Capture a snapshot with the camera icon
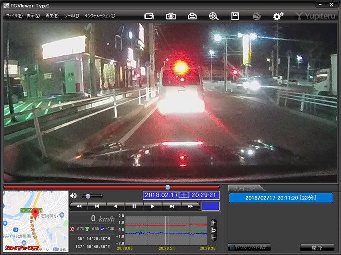Image resolution: width=341 pixels, height=255 pixels. point(171,16)
